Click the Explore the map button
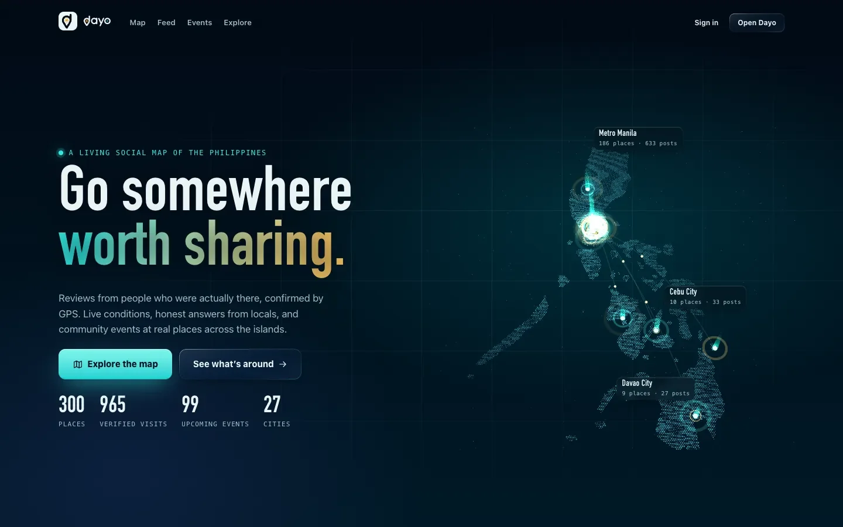This screenshot has width=843, height=527. coord(115,364)
